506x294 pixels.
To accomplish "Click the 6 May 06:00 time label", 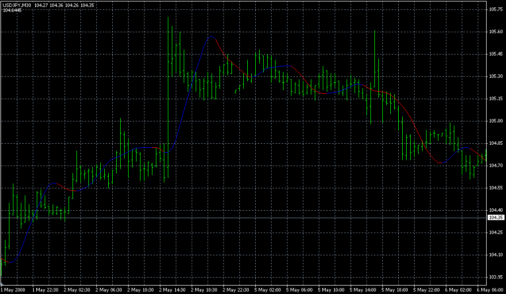I will click(x=490, y=290).
